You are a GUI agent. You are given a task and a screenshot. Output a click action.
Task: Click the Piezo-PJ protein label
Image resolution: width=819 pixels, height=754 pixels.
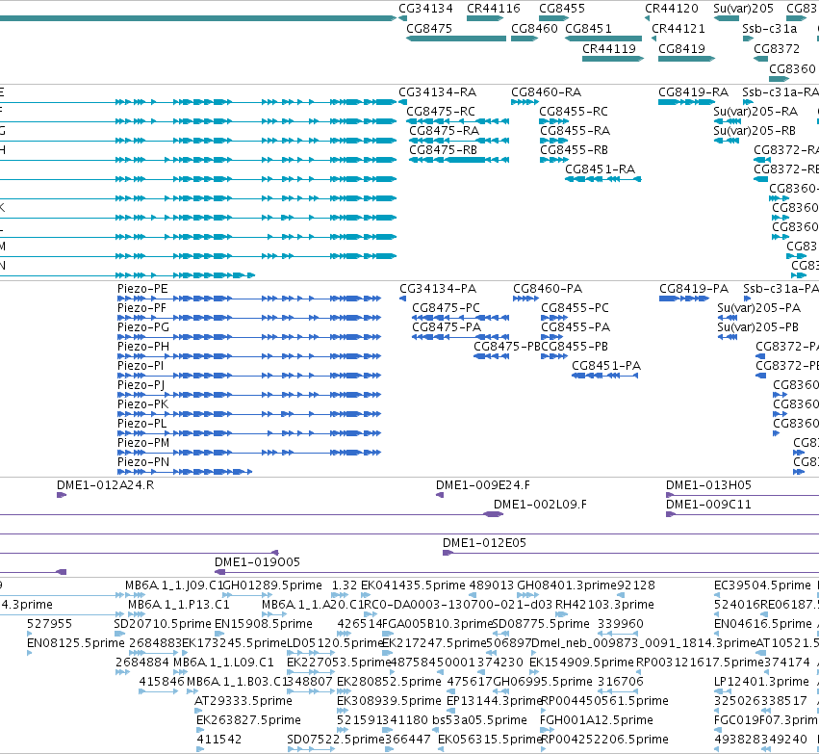coord(141,385)
